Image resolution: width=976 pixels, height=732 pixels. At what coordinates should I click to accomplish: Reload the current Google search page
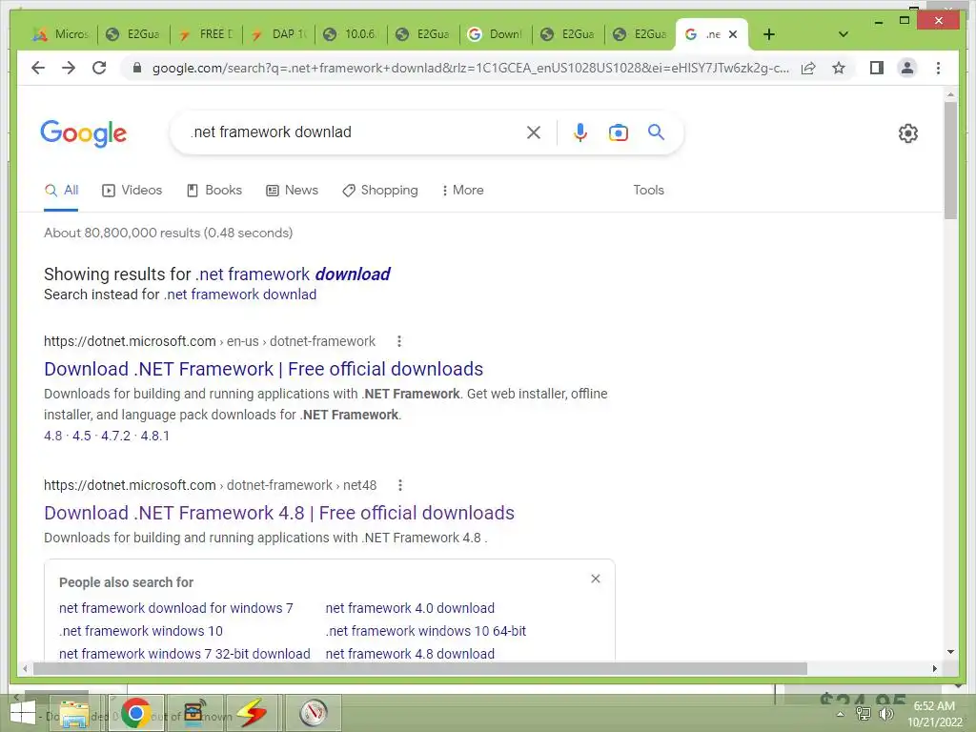99,68
